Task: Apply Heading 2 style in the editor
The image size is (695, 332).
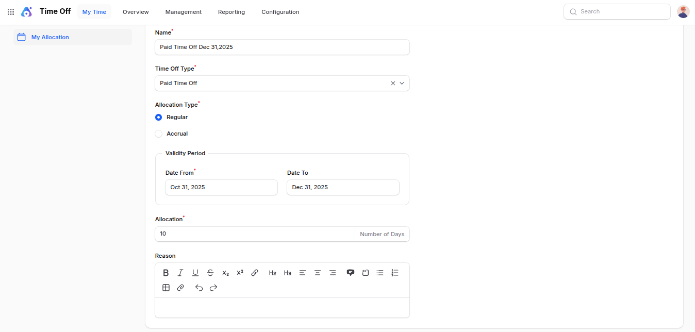Action: tap(273, 273)
